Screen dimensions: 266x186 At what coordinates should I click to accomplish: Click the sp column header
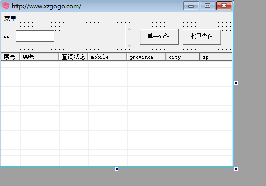coord(216,57)
